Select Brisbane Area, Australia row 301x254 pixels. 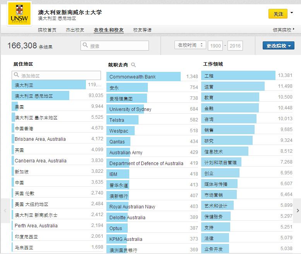[57, 139]
